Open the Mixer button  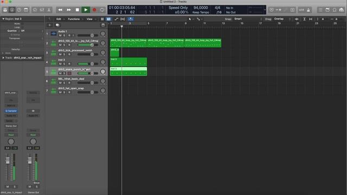42,10
